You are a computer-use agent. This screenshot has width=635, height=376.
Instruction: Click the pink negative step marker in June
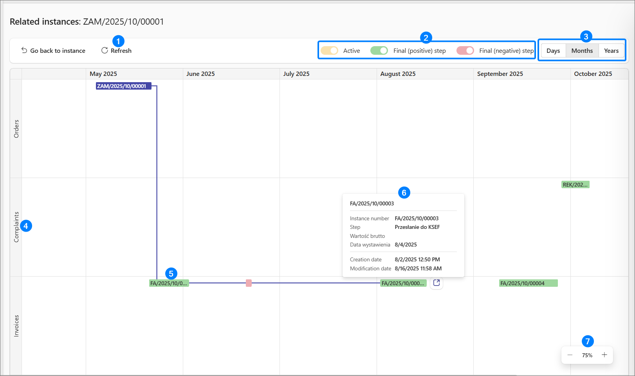coord(249,283)
